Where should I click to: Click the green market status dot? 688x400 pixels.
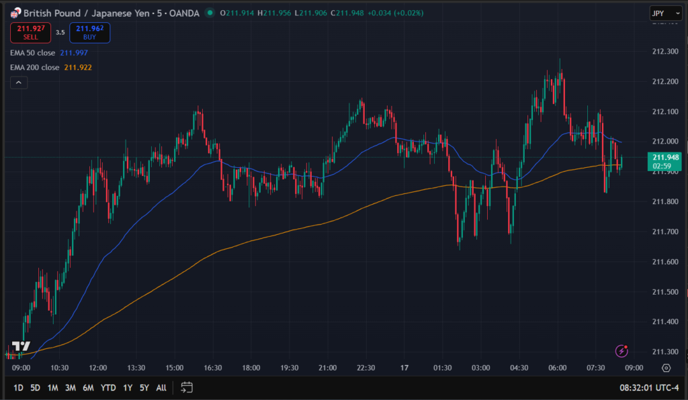210,13
